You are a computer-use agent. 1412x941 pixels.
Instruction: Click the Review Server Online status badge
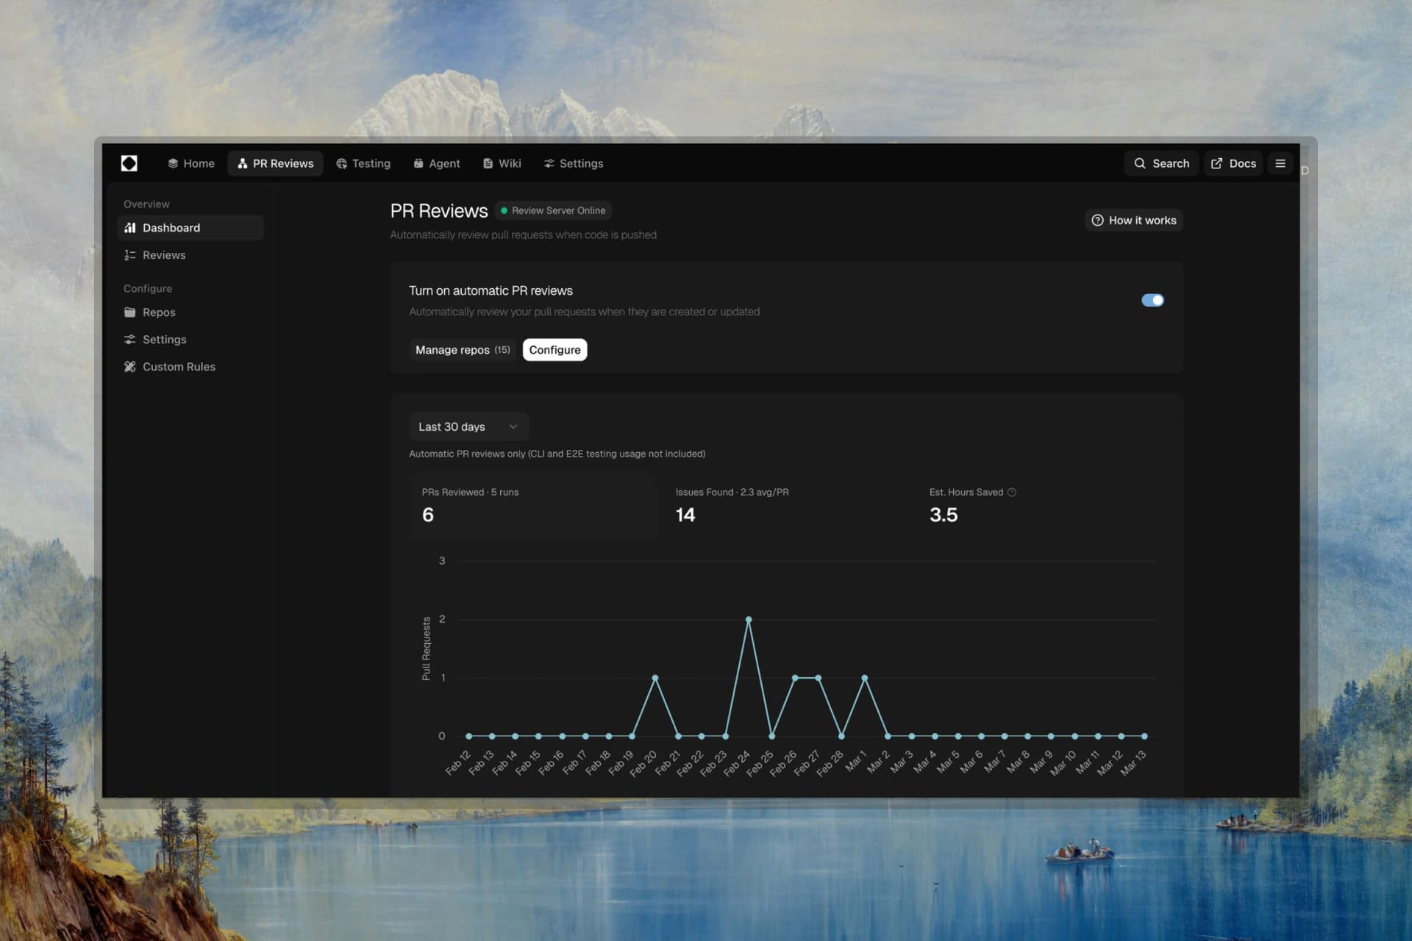553,210
